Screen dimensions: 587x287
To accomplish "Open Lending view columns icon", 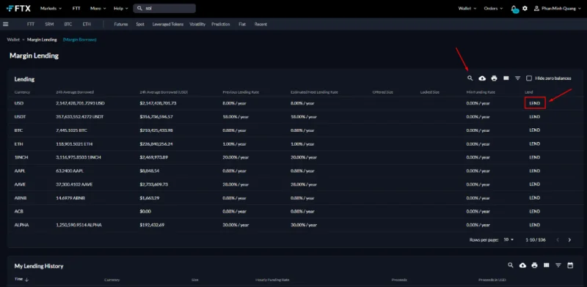I will click(506, 78).
